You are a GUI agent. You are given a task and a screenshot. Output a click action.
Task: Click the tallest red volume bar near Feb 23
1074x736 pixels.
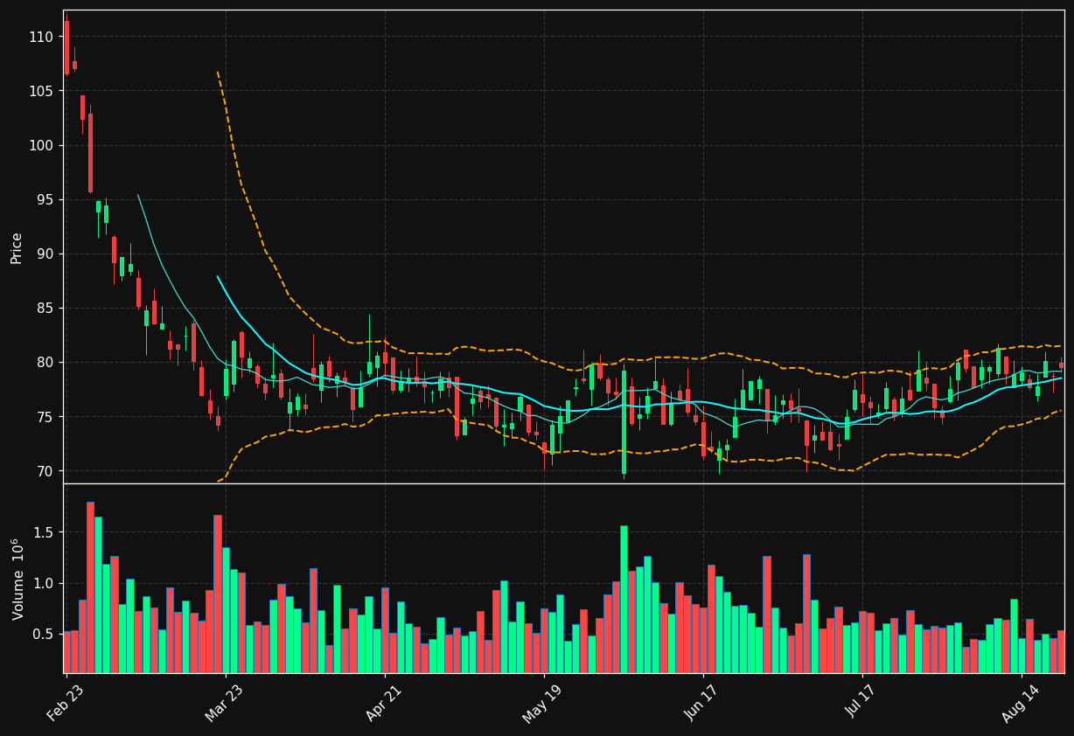(x=90, y=587)
